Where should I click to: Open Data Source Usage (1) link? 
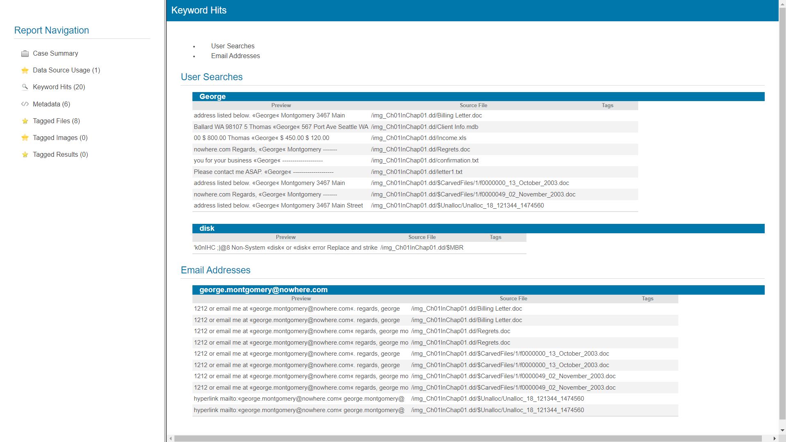tap(66, 70)
